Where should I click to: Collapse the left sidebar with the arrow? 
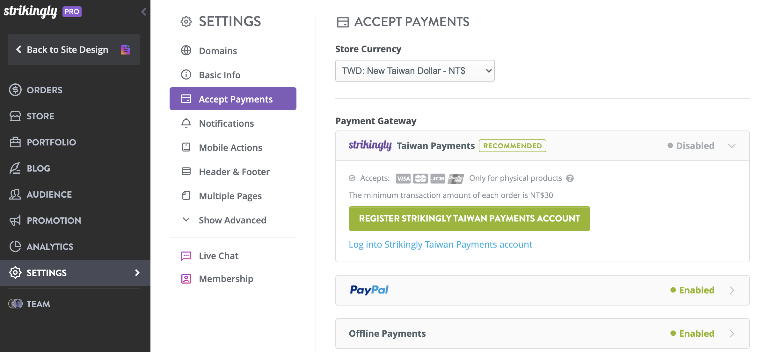point(143,11)
